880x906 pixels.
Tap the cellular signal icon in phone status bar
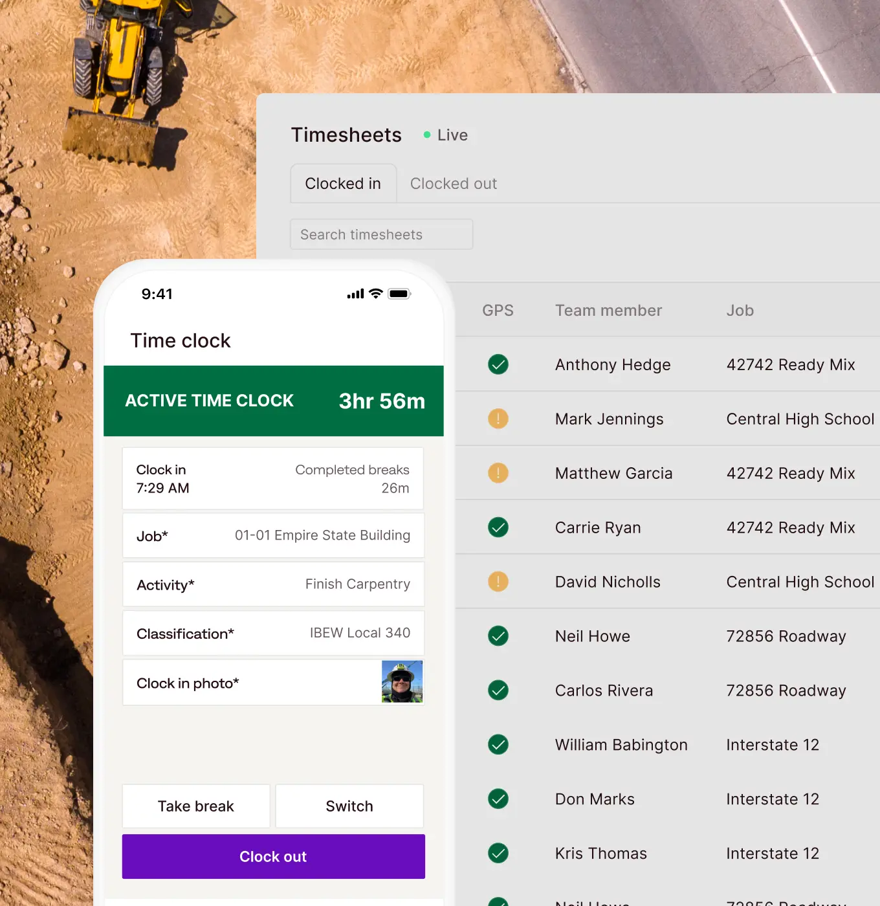(355, 294)
